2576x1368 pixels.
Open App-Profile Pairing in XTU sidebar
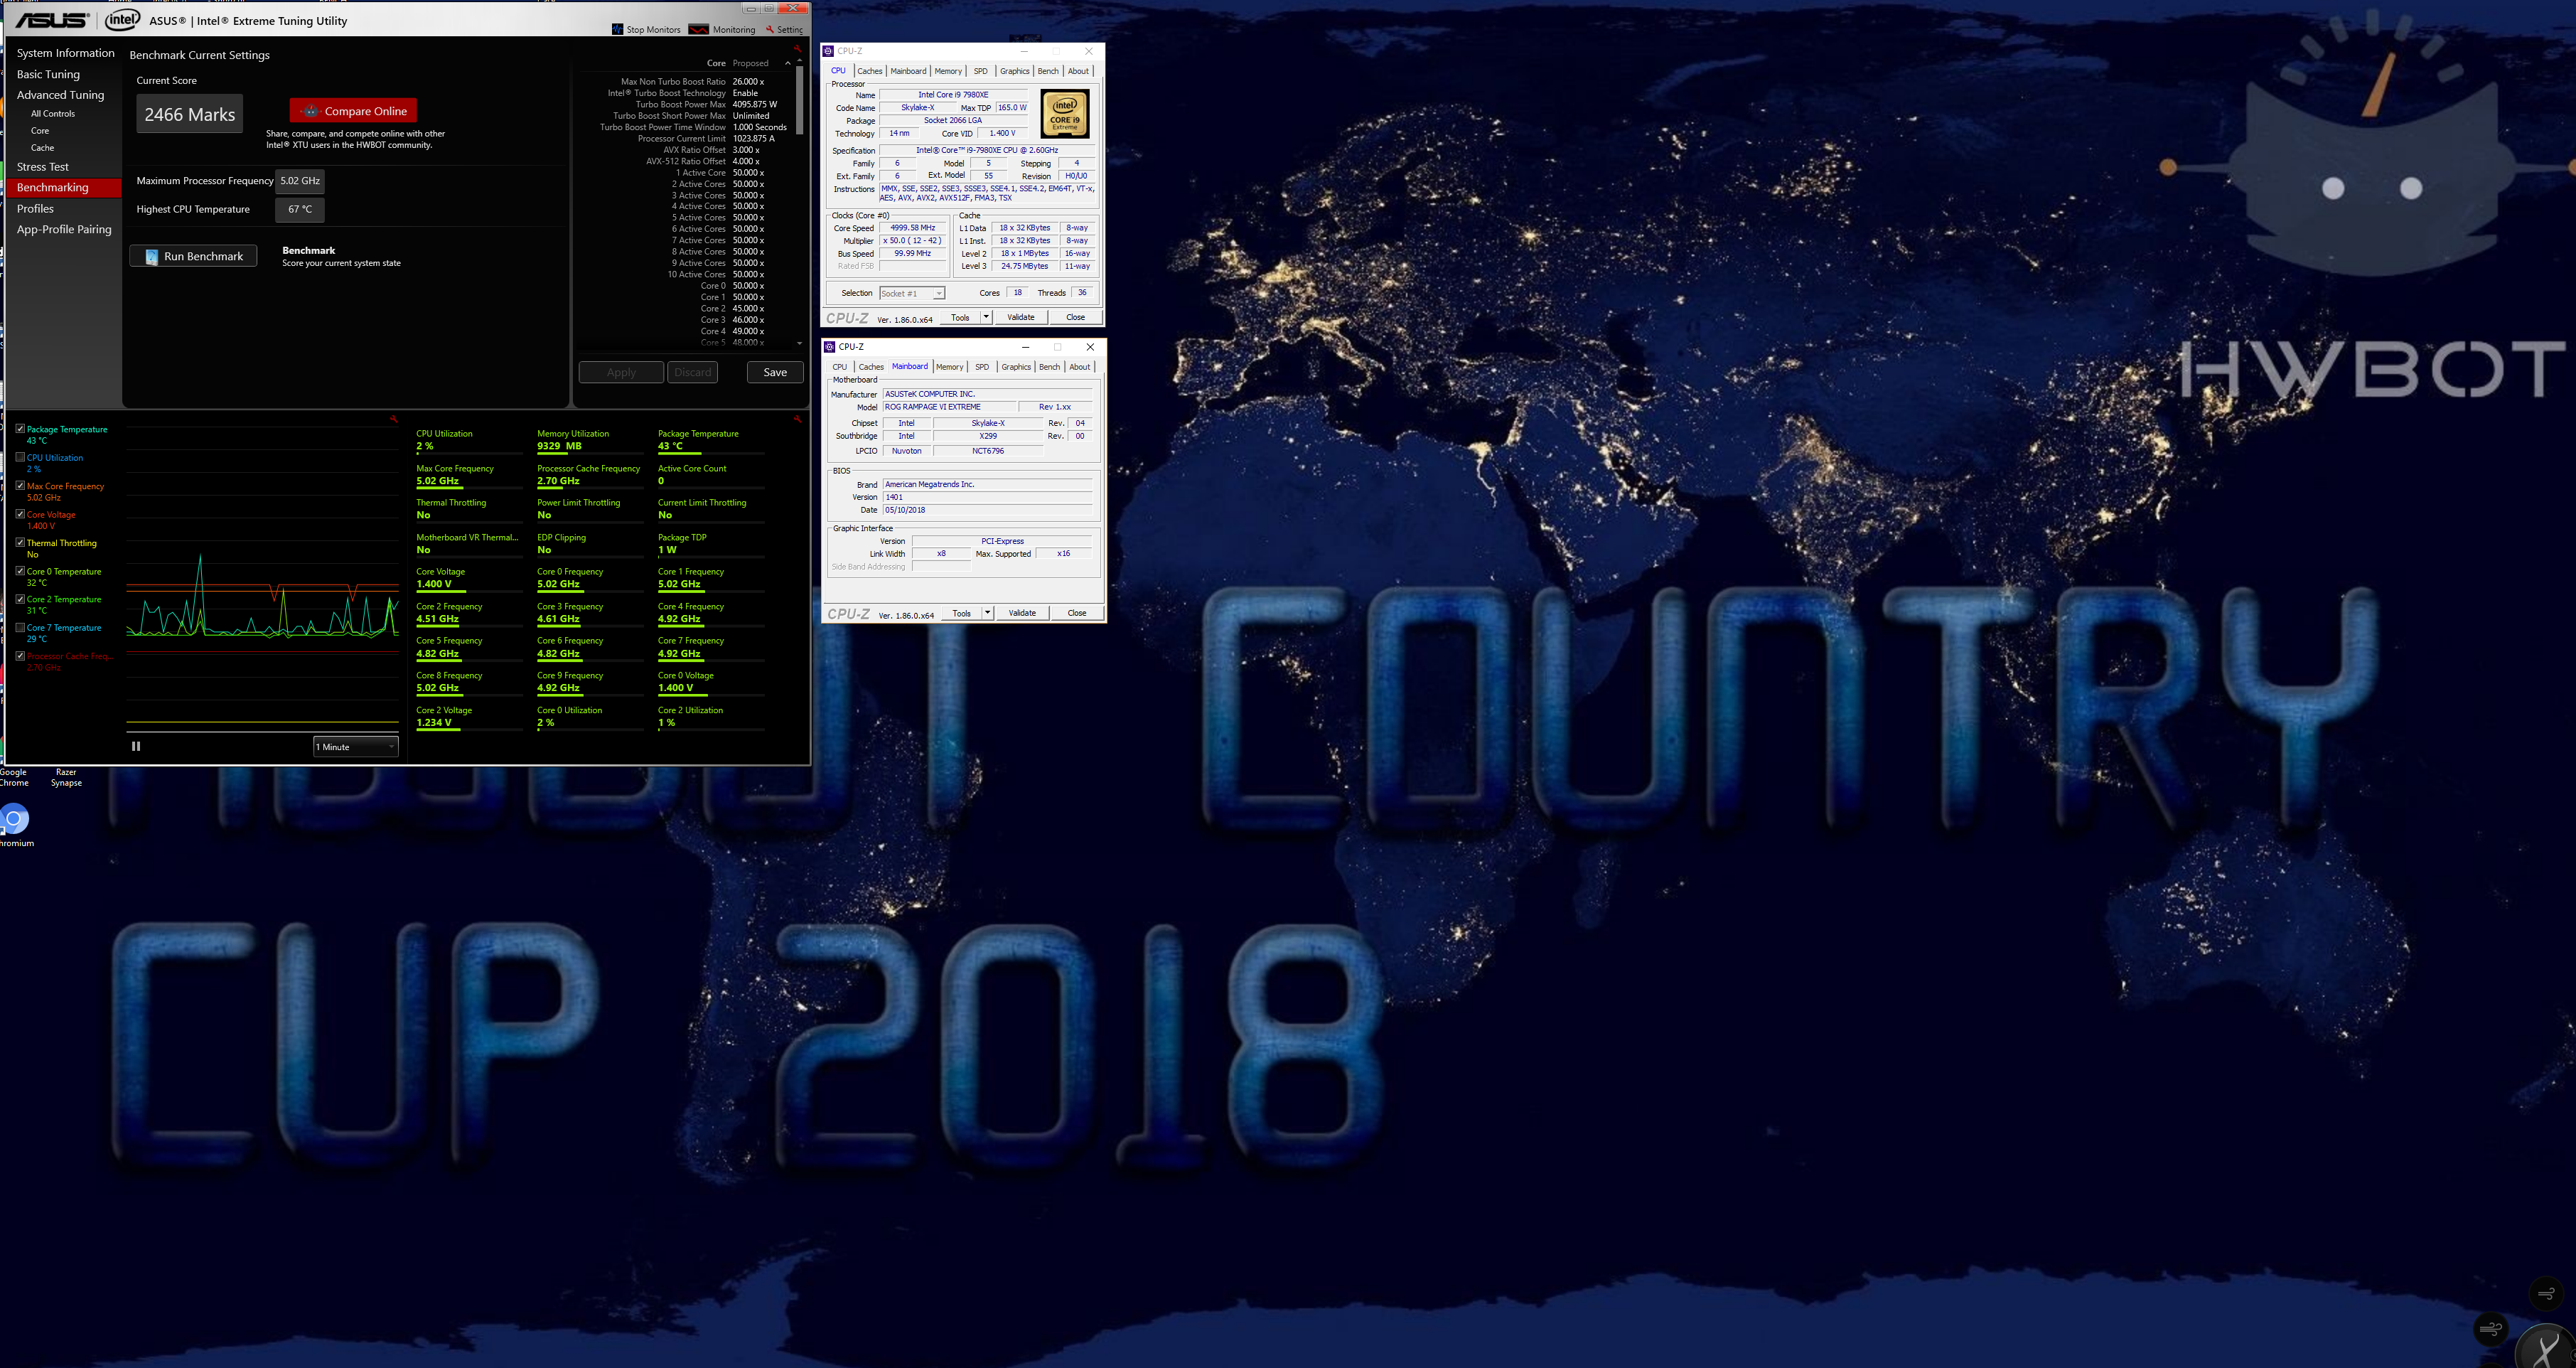point(64,229)
